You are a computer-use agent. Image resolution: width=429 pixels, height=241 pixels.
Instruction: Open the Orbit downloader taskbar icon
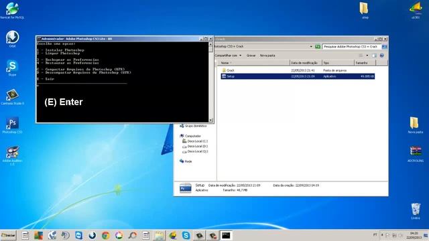[x=93, y=235]
